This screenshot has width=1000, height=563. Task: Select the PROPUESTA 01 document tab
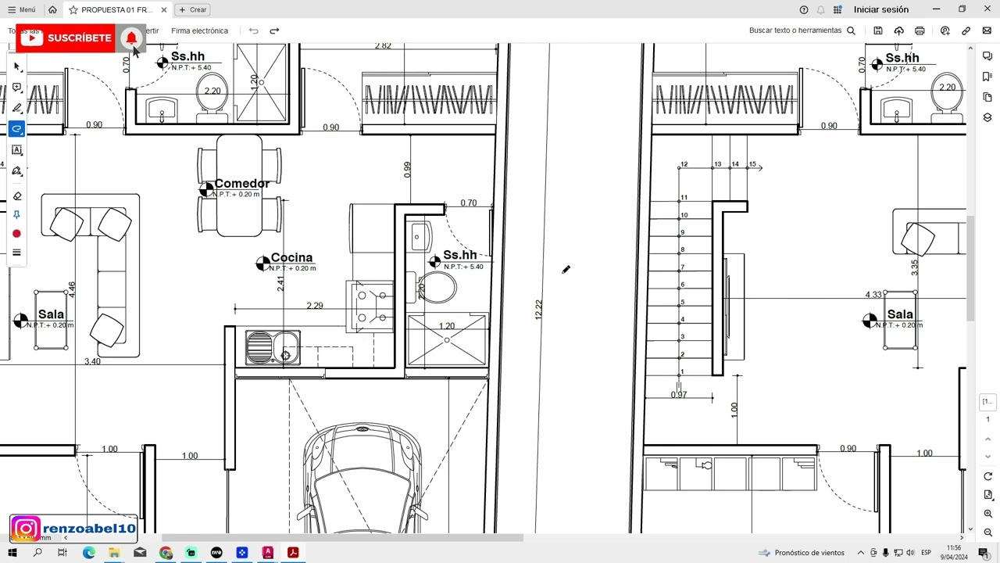coord(117,9)
